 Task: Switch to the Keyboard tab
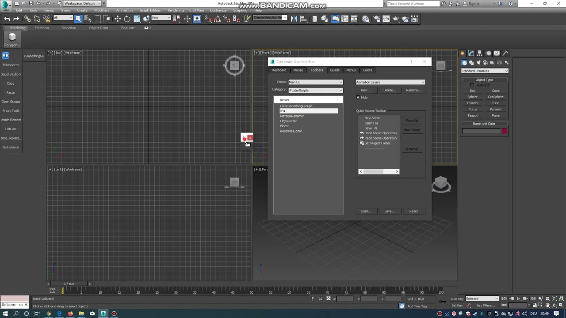279,70
